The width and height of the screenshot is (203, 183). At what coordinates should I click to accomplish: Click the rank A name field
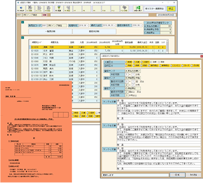133,71
